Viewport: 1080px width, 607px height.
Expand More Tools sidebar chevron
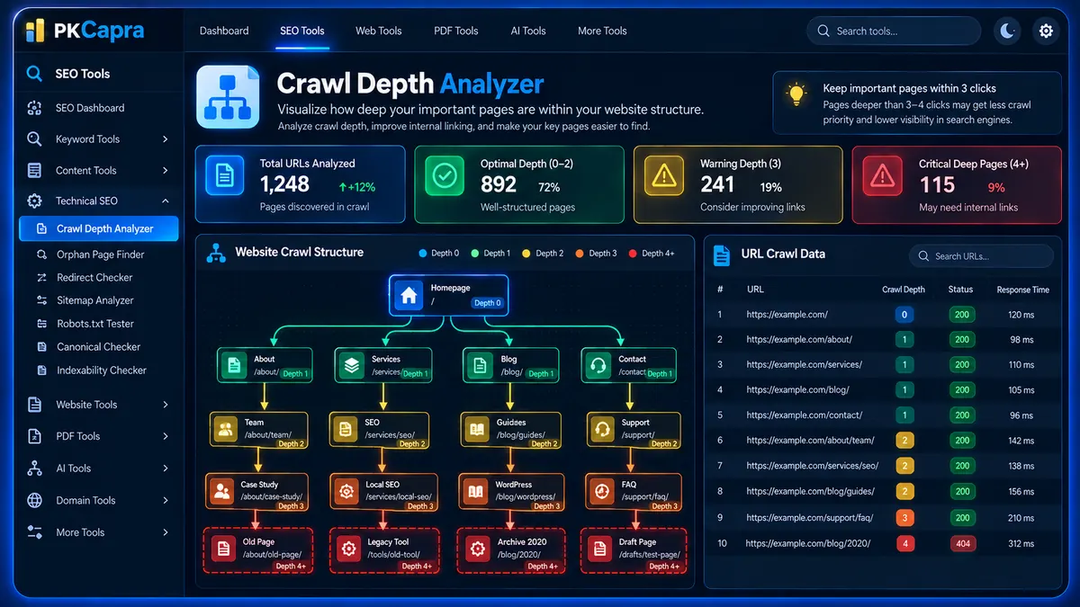click(x=166, y=532)
